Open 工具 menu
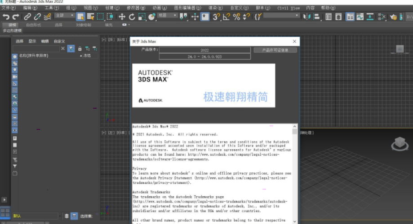 (52, 8)
